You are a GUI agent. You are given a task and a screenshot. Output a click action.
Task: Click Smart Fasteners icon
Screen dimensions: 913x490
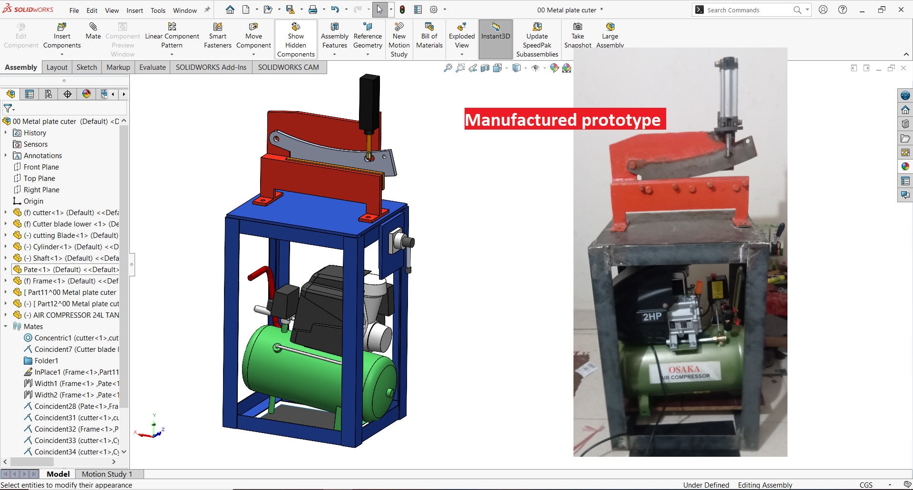point(218,36)
